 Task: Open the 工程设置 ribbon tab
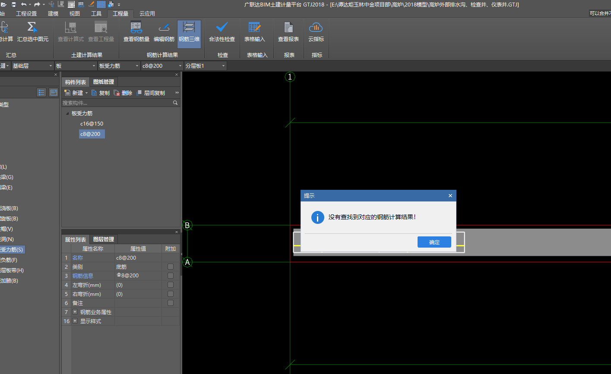26,13
